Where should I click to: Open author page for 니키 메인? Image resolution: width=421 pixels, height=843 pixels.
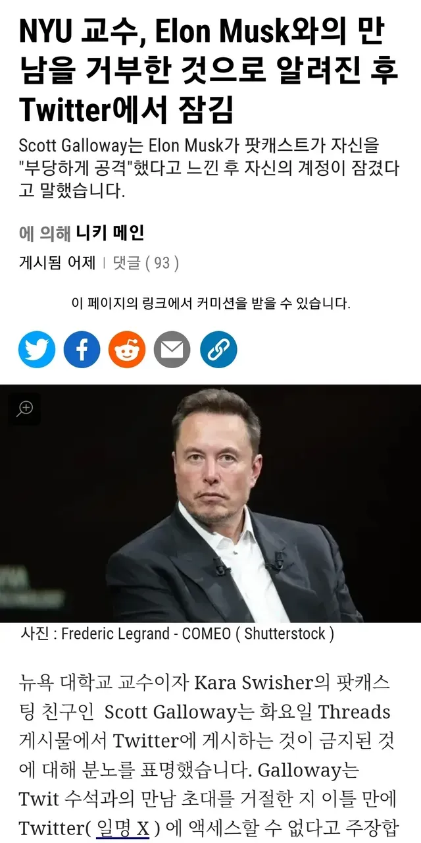(110, 232)
